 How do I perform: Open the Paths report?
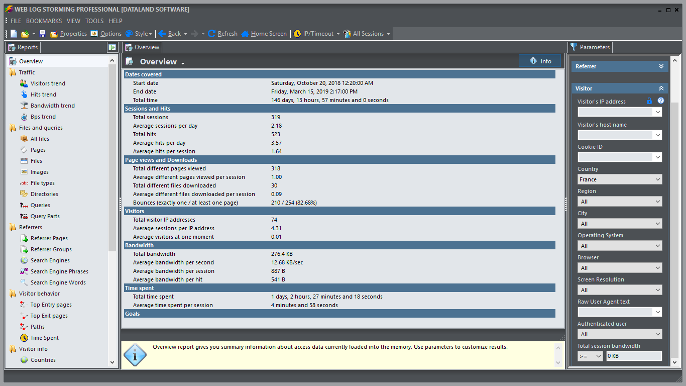pyautogui.click(x=38, y=327)
